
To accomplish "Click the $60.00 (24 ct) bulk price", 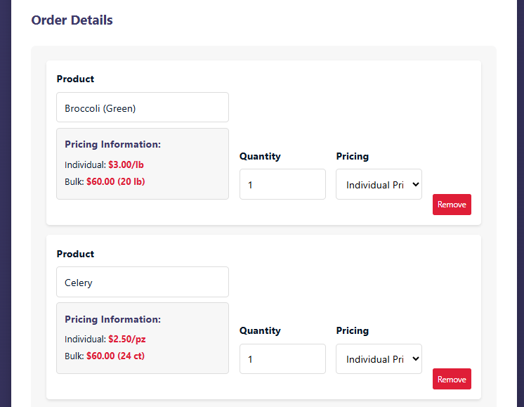I will 115,356.
